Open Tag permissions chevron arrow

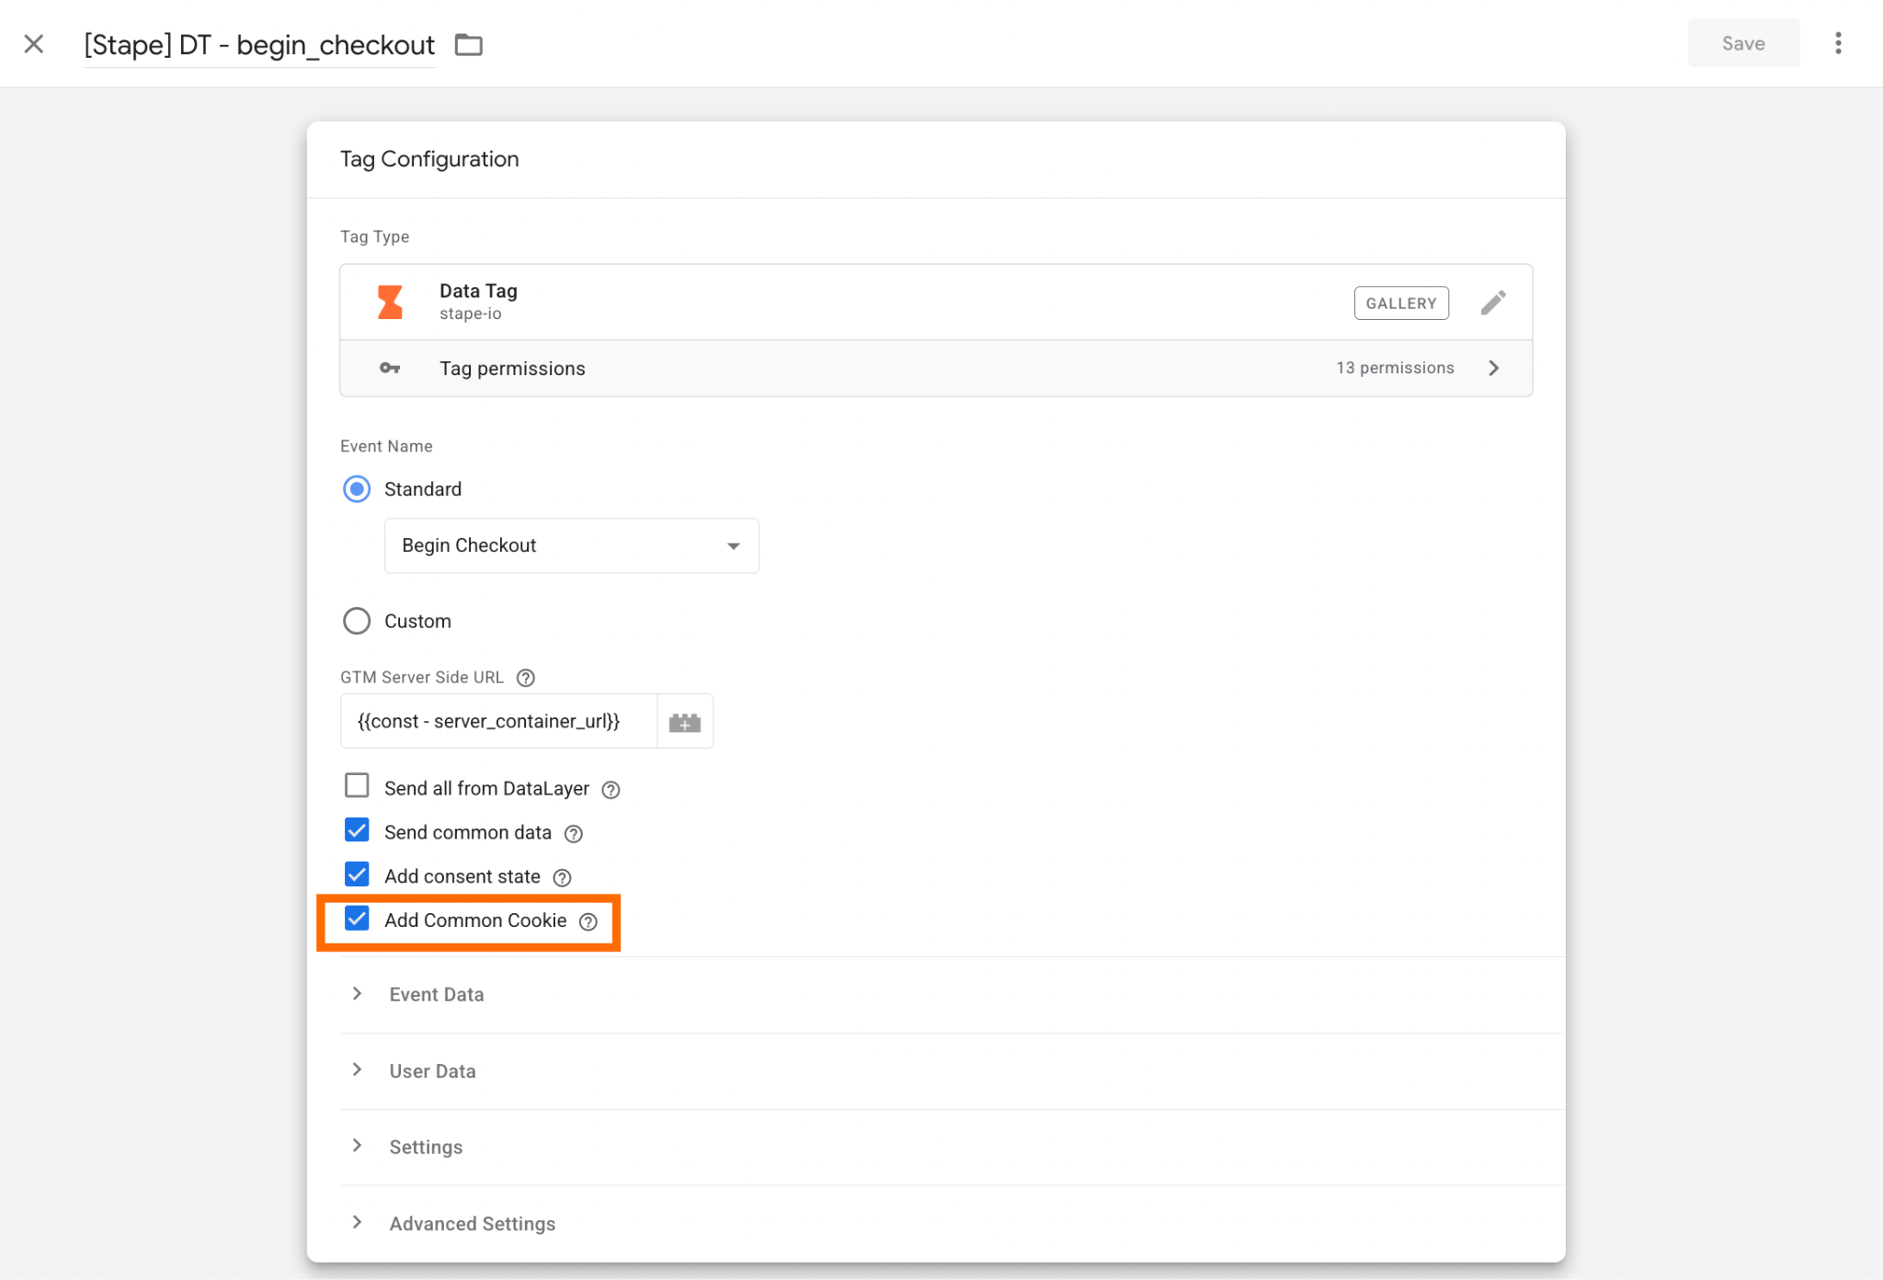coord(1493,368)
